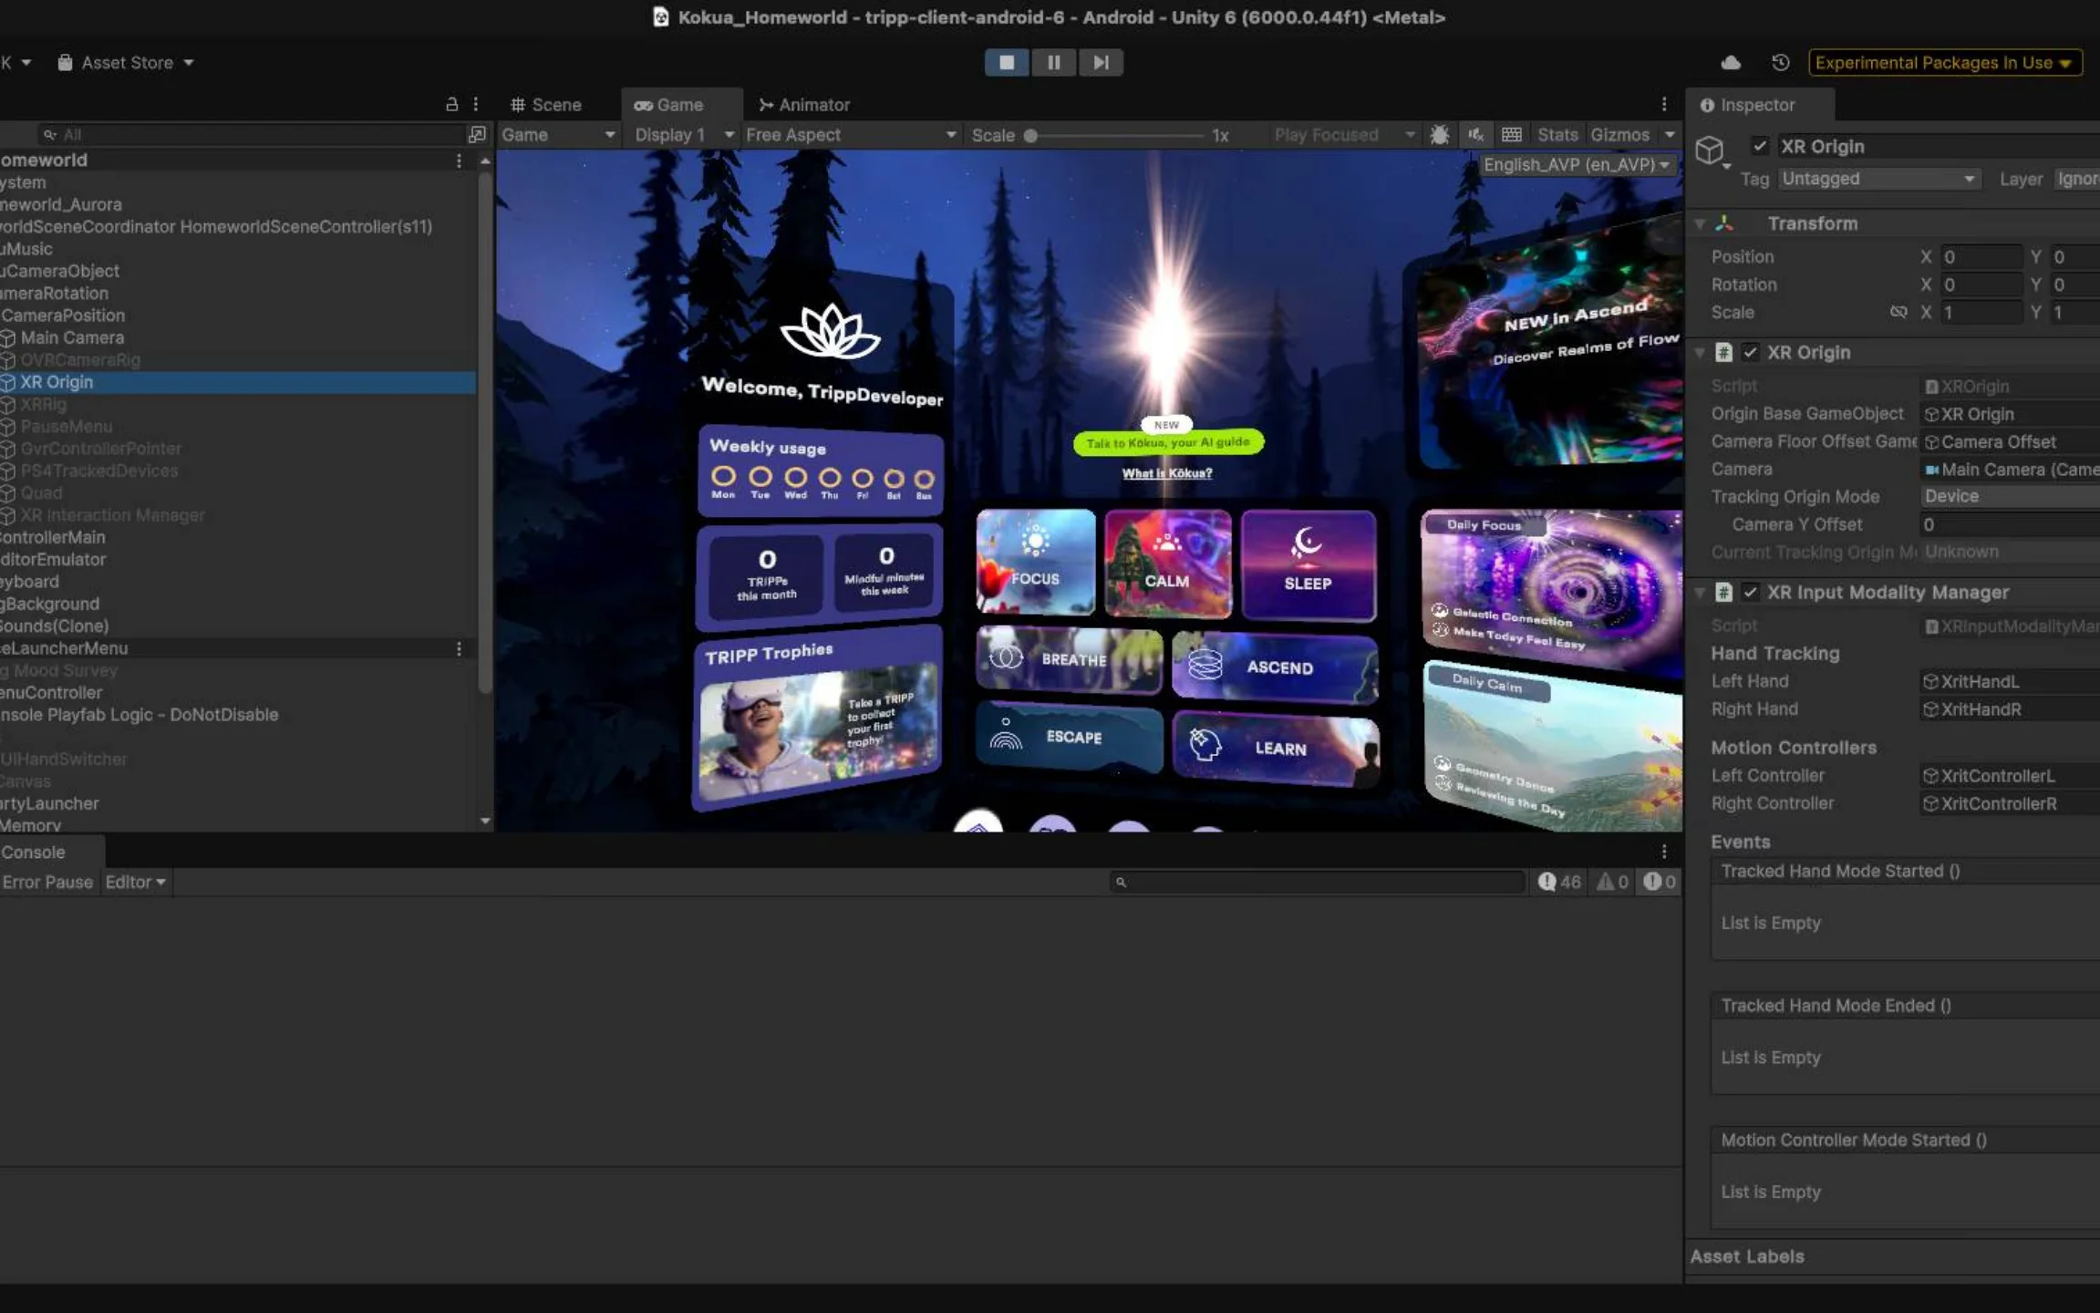Viewport: 2100px width, 1313px height.
Task: Uncheck the XR Input Modality Manager component
Action: (1750, 592)
